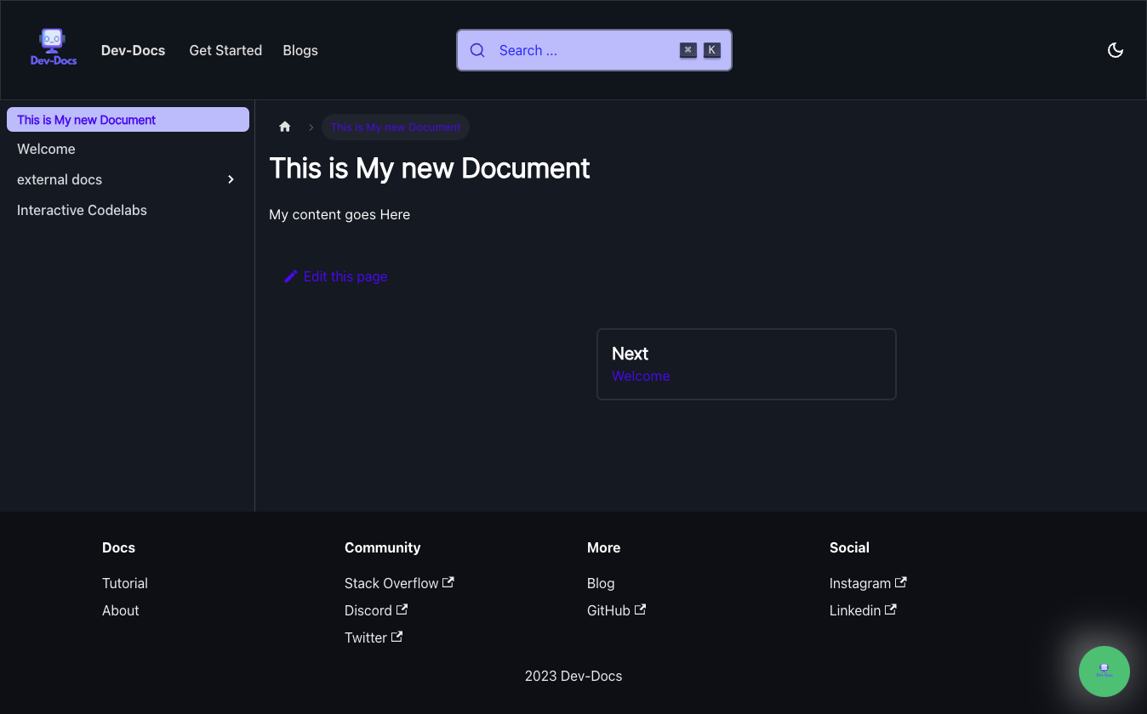Open the Blogs nav item

tap(300, 50)
